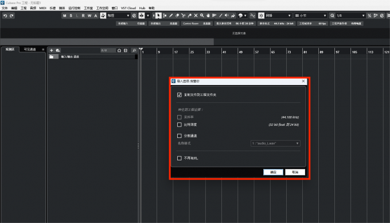Click the 60 fps project frame rate field

tap(313, 24)
